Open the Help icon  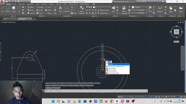(163, 1)
